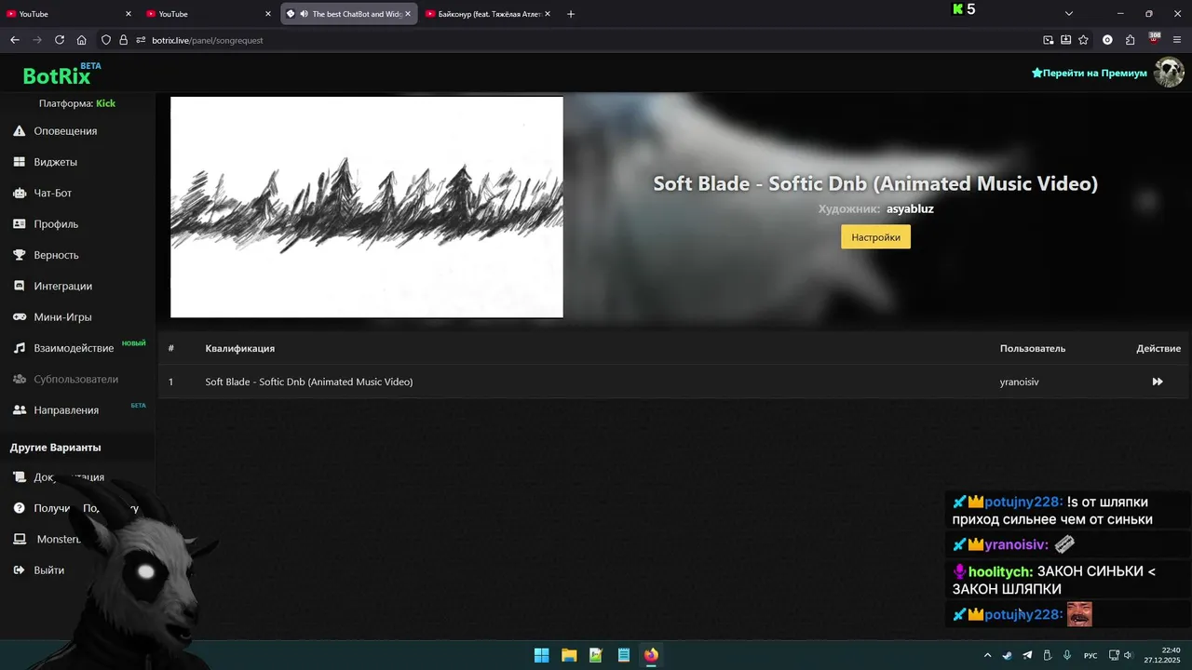Close the first YouTube tab
Screen dimensions: 1192x670
(129, 14)
